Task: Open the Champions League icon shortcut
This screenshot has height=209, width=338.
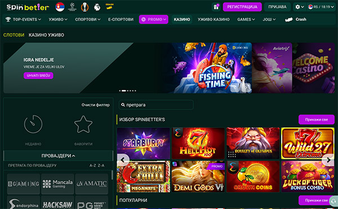Action: (x=72, y=7)
